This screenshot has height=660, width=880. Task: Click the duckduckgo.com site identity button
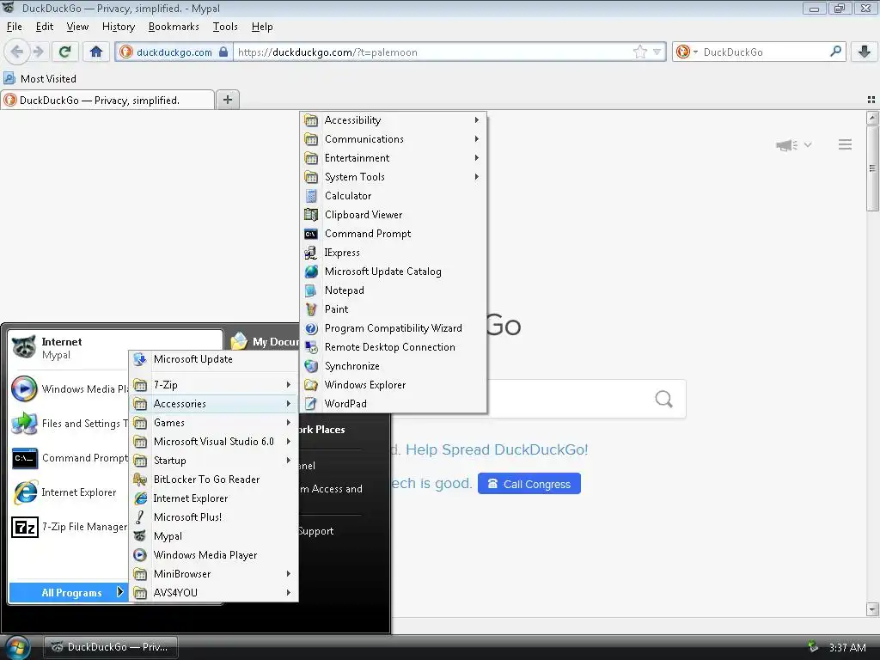tap(174, 52)
